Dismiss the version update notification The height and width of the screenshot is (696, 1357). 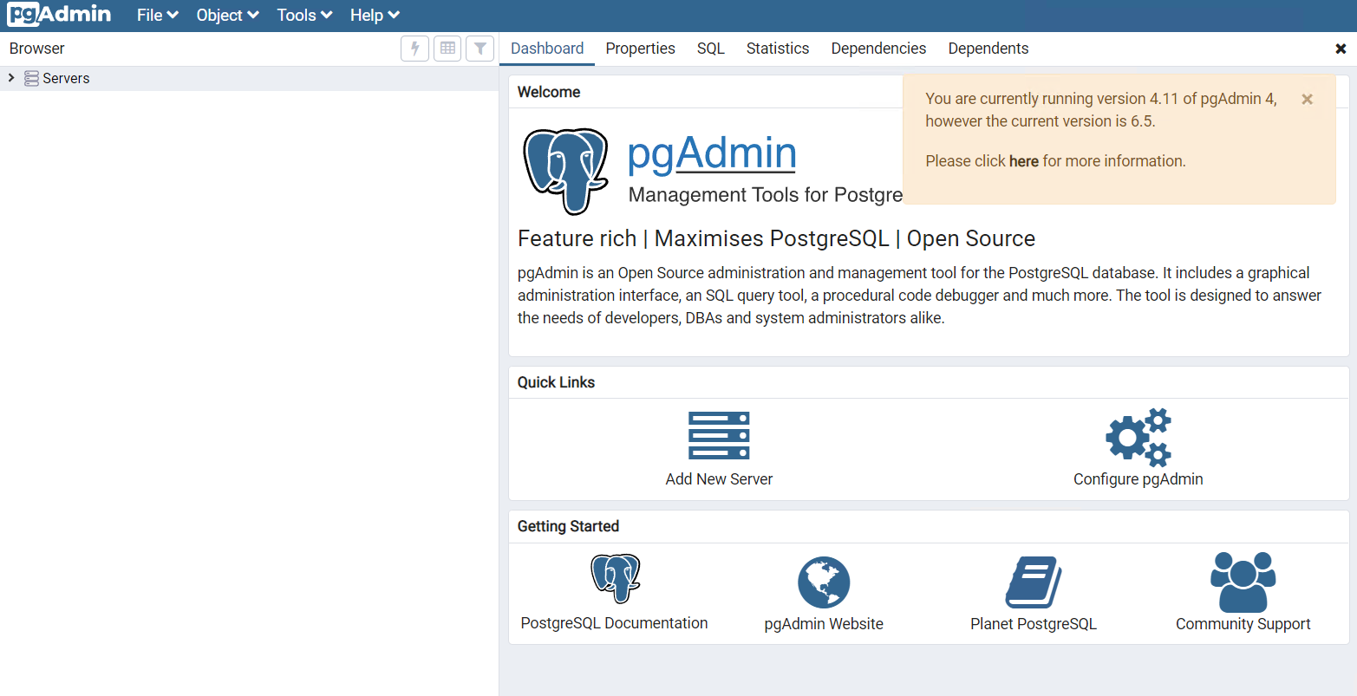[x=1307, y=100]
